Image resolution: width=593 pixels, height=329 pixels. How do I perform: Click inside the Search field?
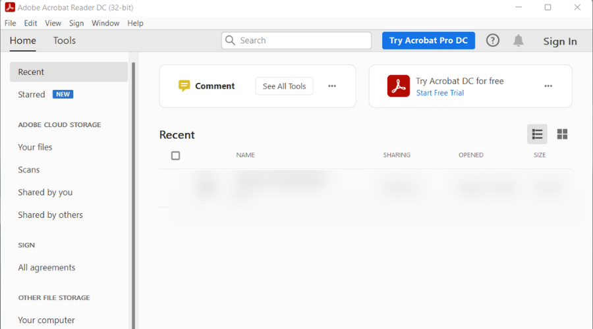[296, 40]
